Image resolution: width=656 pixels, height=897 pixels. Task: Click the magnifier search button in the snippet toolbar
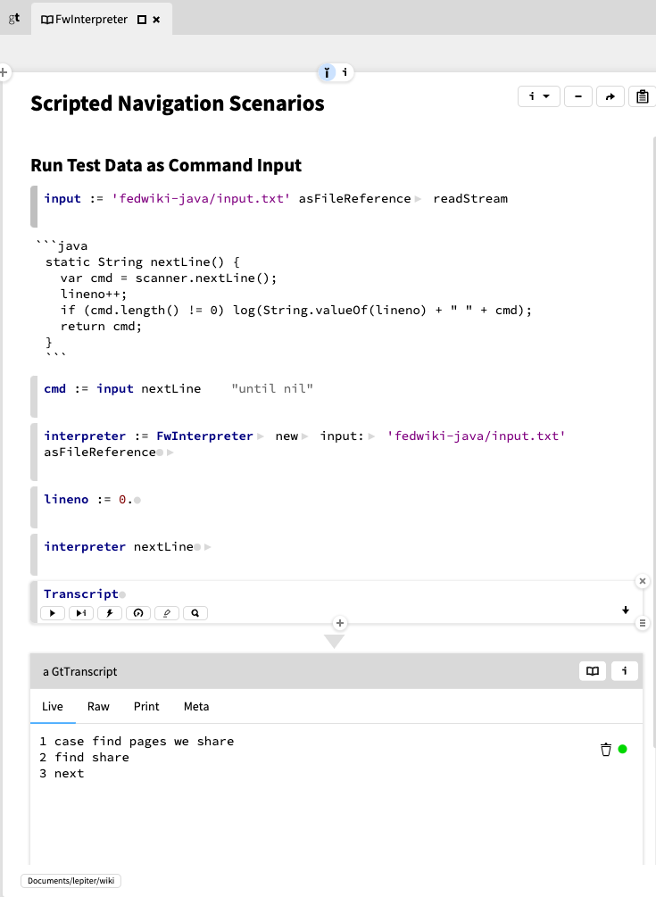195,613
